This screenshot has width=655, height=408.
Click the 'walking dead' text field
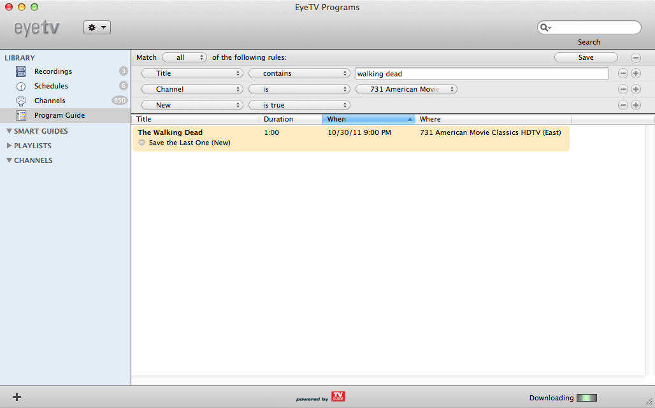click(481, 73)
